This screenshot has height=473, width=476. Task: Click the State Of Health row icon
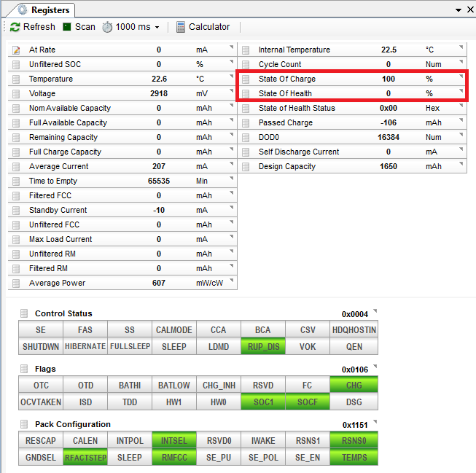point(246,93)
